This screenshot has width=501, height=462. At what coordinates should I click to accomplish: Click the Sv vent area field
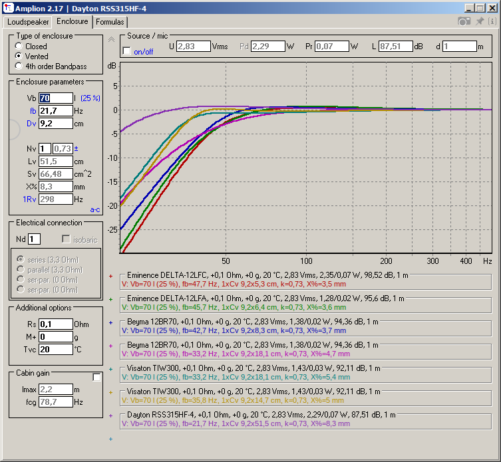pyautogui.click(x=56, y=174)
